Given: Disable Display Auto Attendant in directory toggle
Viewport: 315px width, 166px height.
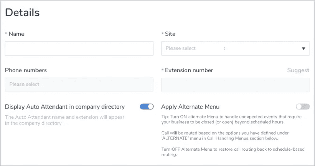Looking at the screenshot, I should coord(147,107).
